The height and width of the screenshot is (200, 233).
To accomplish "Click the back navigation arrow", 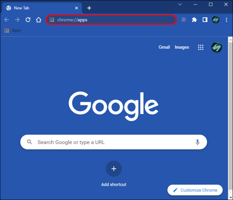I will click(7, 20).
